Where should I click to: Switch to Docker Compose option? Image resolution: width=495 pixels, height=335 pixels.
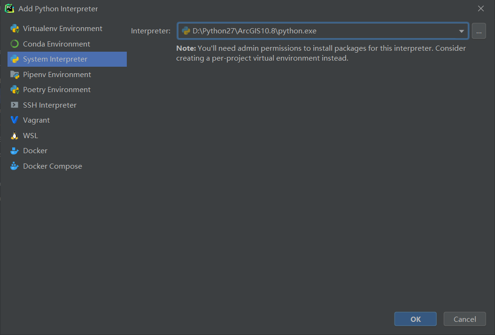point(52,166)
